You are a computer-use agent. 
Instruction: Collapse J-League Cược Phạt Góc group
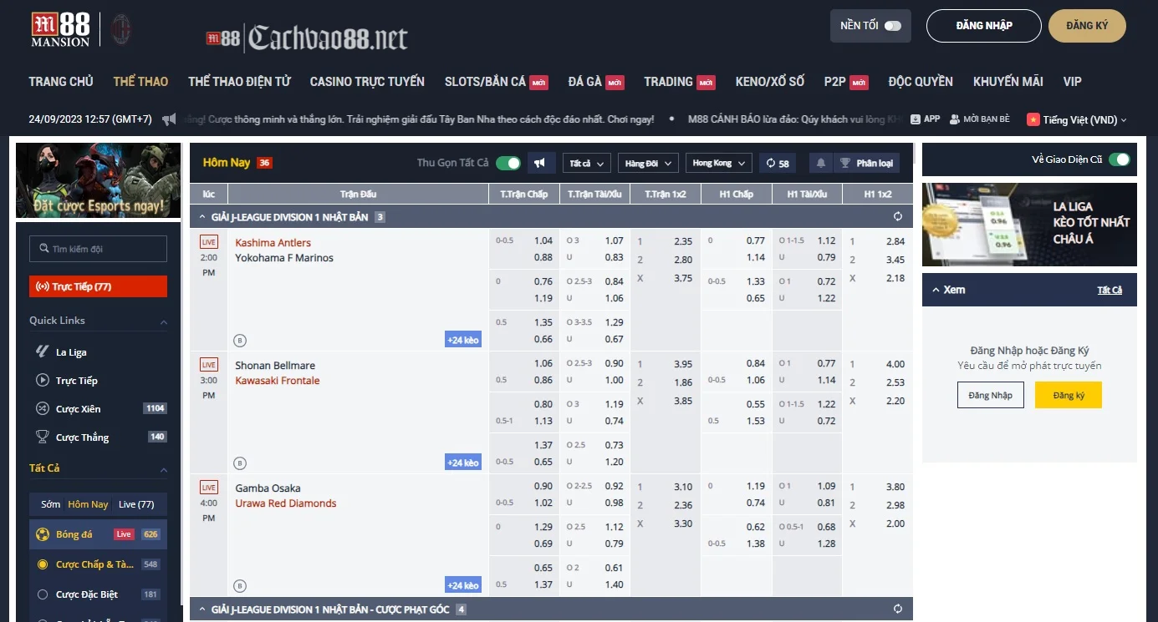[201, 609]
